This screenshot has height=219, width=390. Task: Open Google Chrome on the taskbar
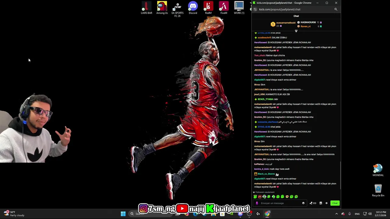(x=267, y=214)
